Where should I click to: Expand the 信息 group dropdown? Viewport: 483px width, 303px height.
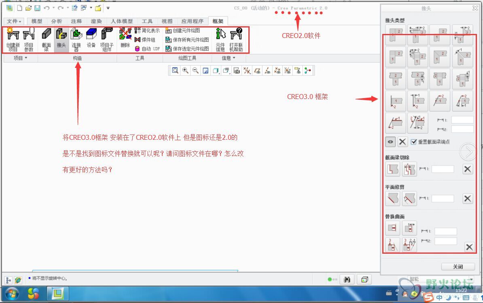tap(229, 58)
